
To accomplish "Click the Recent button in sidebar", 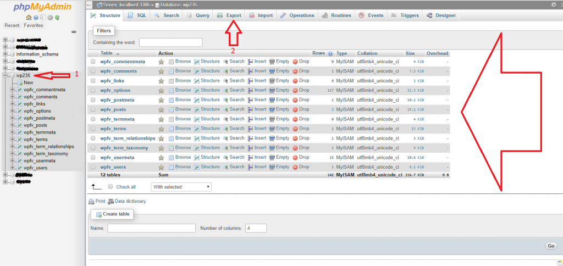I will click(12, 25).
